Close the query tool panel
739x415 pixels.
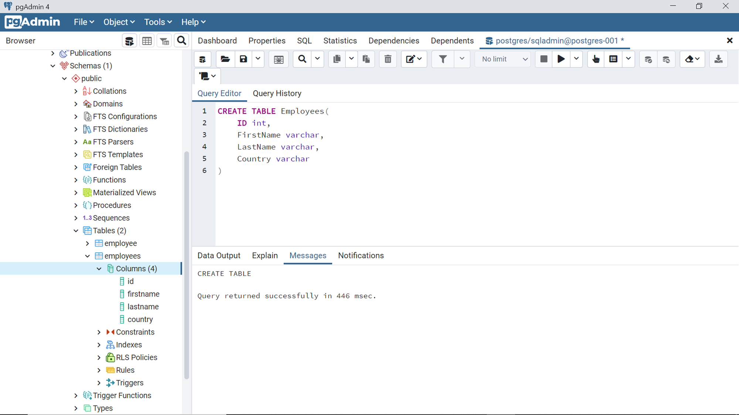coord(729,41)
